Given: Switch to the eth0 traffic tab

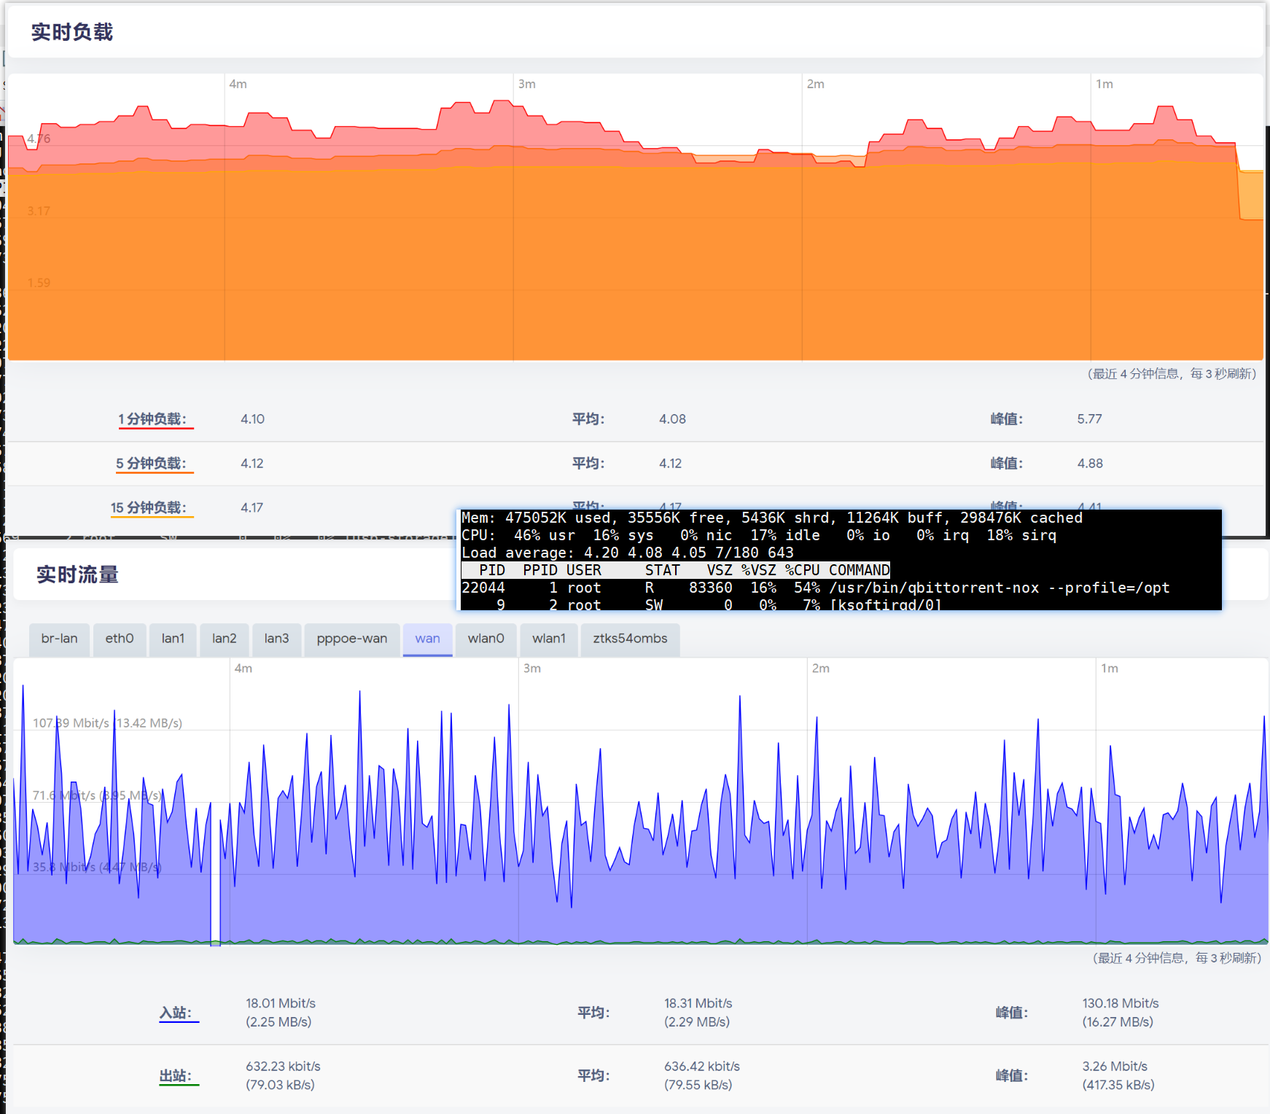Looking at the screenshot, I should pos(119,639).
